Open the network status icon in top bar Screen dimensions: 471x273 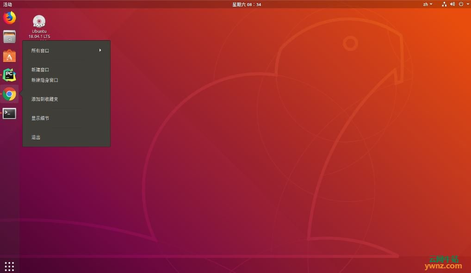(x=444, y=4)
